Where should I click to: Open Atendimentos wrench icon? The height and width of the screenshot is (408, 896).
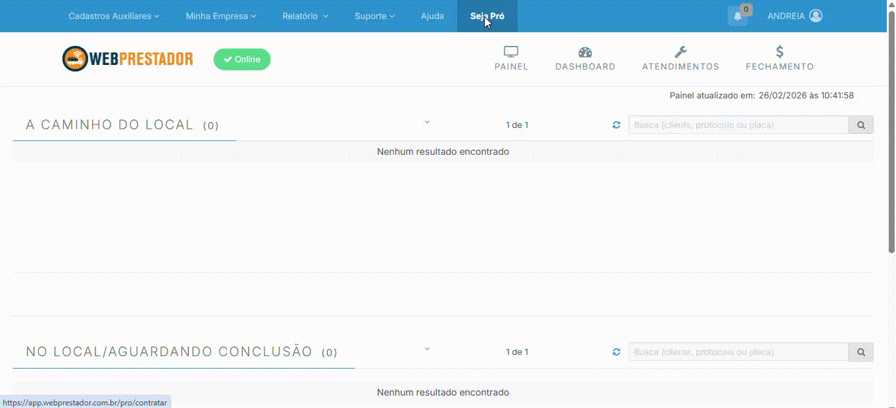[x=681, y=52]
